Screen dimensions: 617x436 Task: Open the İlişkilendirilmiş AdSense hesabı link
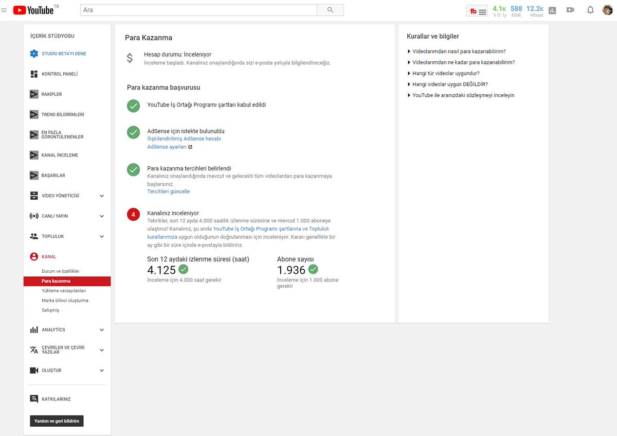pyautogui.click(x=184, y=138)
